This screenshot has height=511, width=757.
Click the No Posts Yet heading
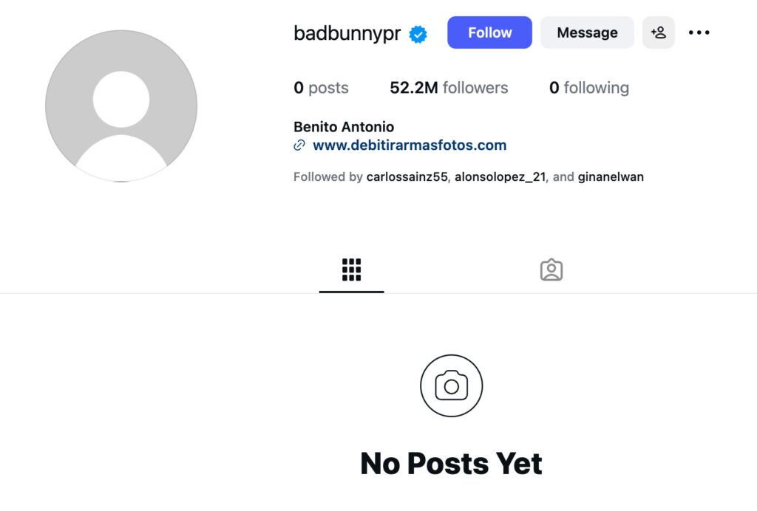point(450,463)
